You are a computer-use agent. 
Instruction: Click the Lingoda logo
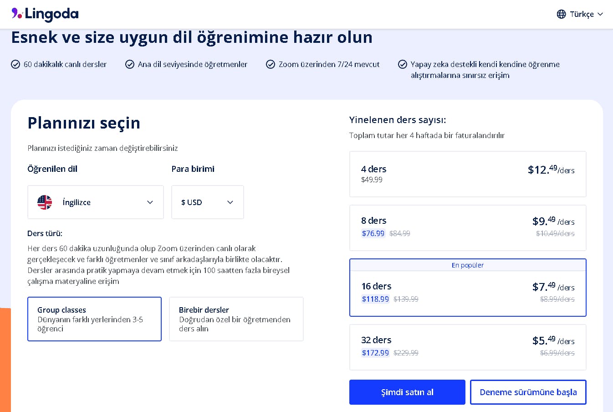(45, 14)
